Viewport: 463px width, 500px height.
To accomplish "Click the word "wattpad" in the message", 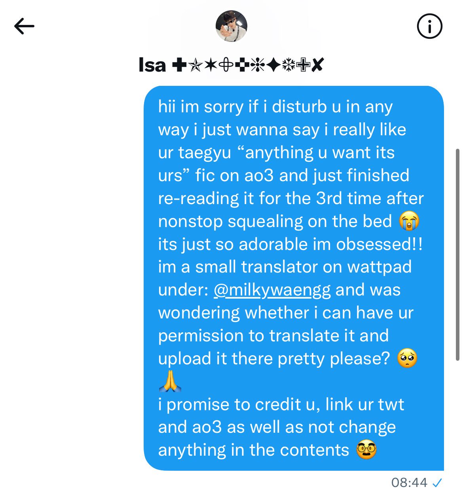I will (x=379, y=267).
